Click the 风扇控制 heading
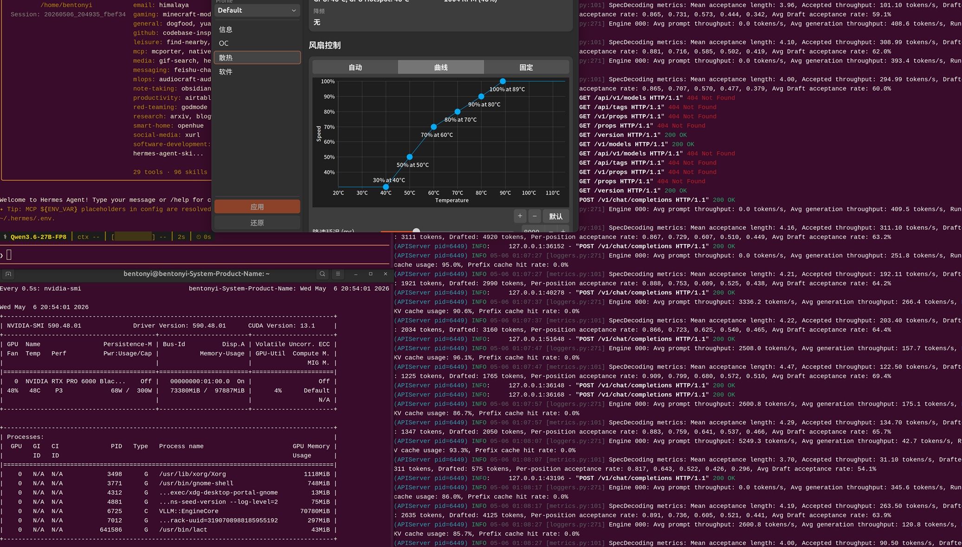 point(325,45)
